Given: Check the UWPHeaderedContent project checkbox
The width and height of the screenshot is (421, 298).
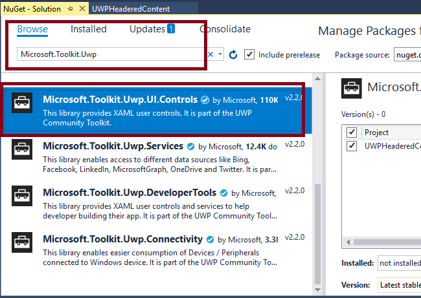Looking at the screenshot, I should click(x=352, y=146).
